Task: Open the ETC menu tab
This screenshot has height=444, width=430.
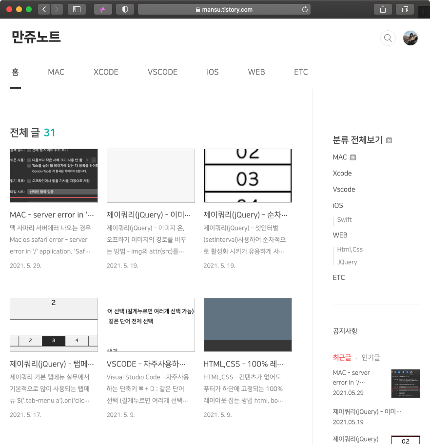Action: (301, 72)
